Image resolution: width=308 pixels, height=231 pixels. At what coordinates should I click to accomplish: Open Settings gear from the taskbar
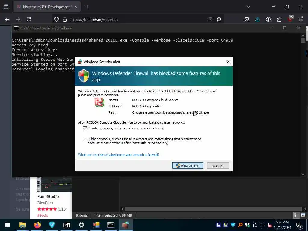(x=81, y=225)
